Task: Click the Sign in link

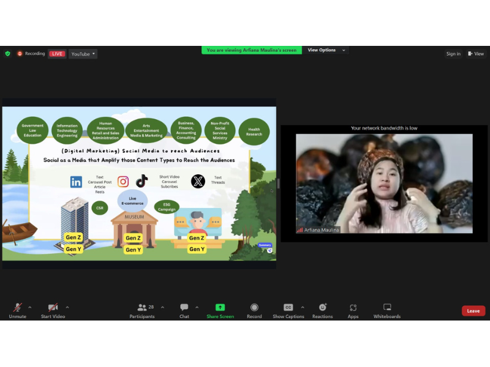Action: [453, 54]
